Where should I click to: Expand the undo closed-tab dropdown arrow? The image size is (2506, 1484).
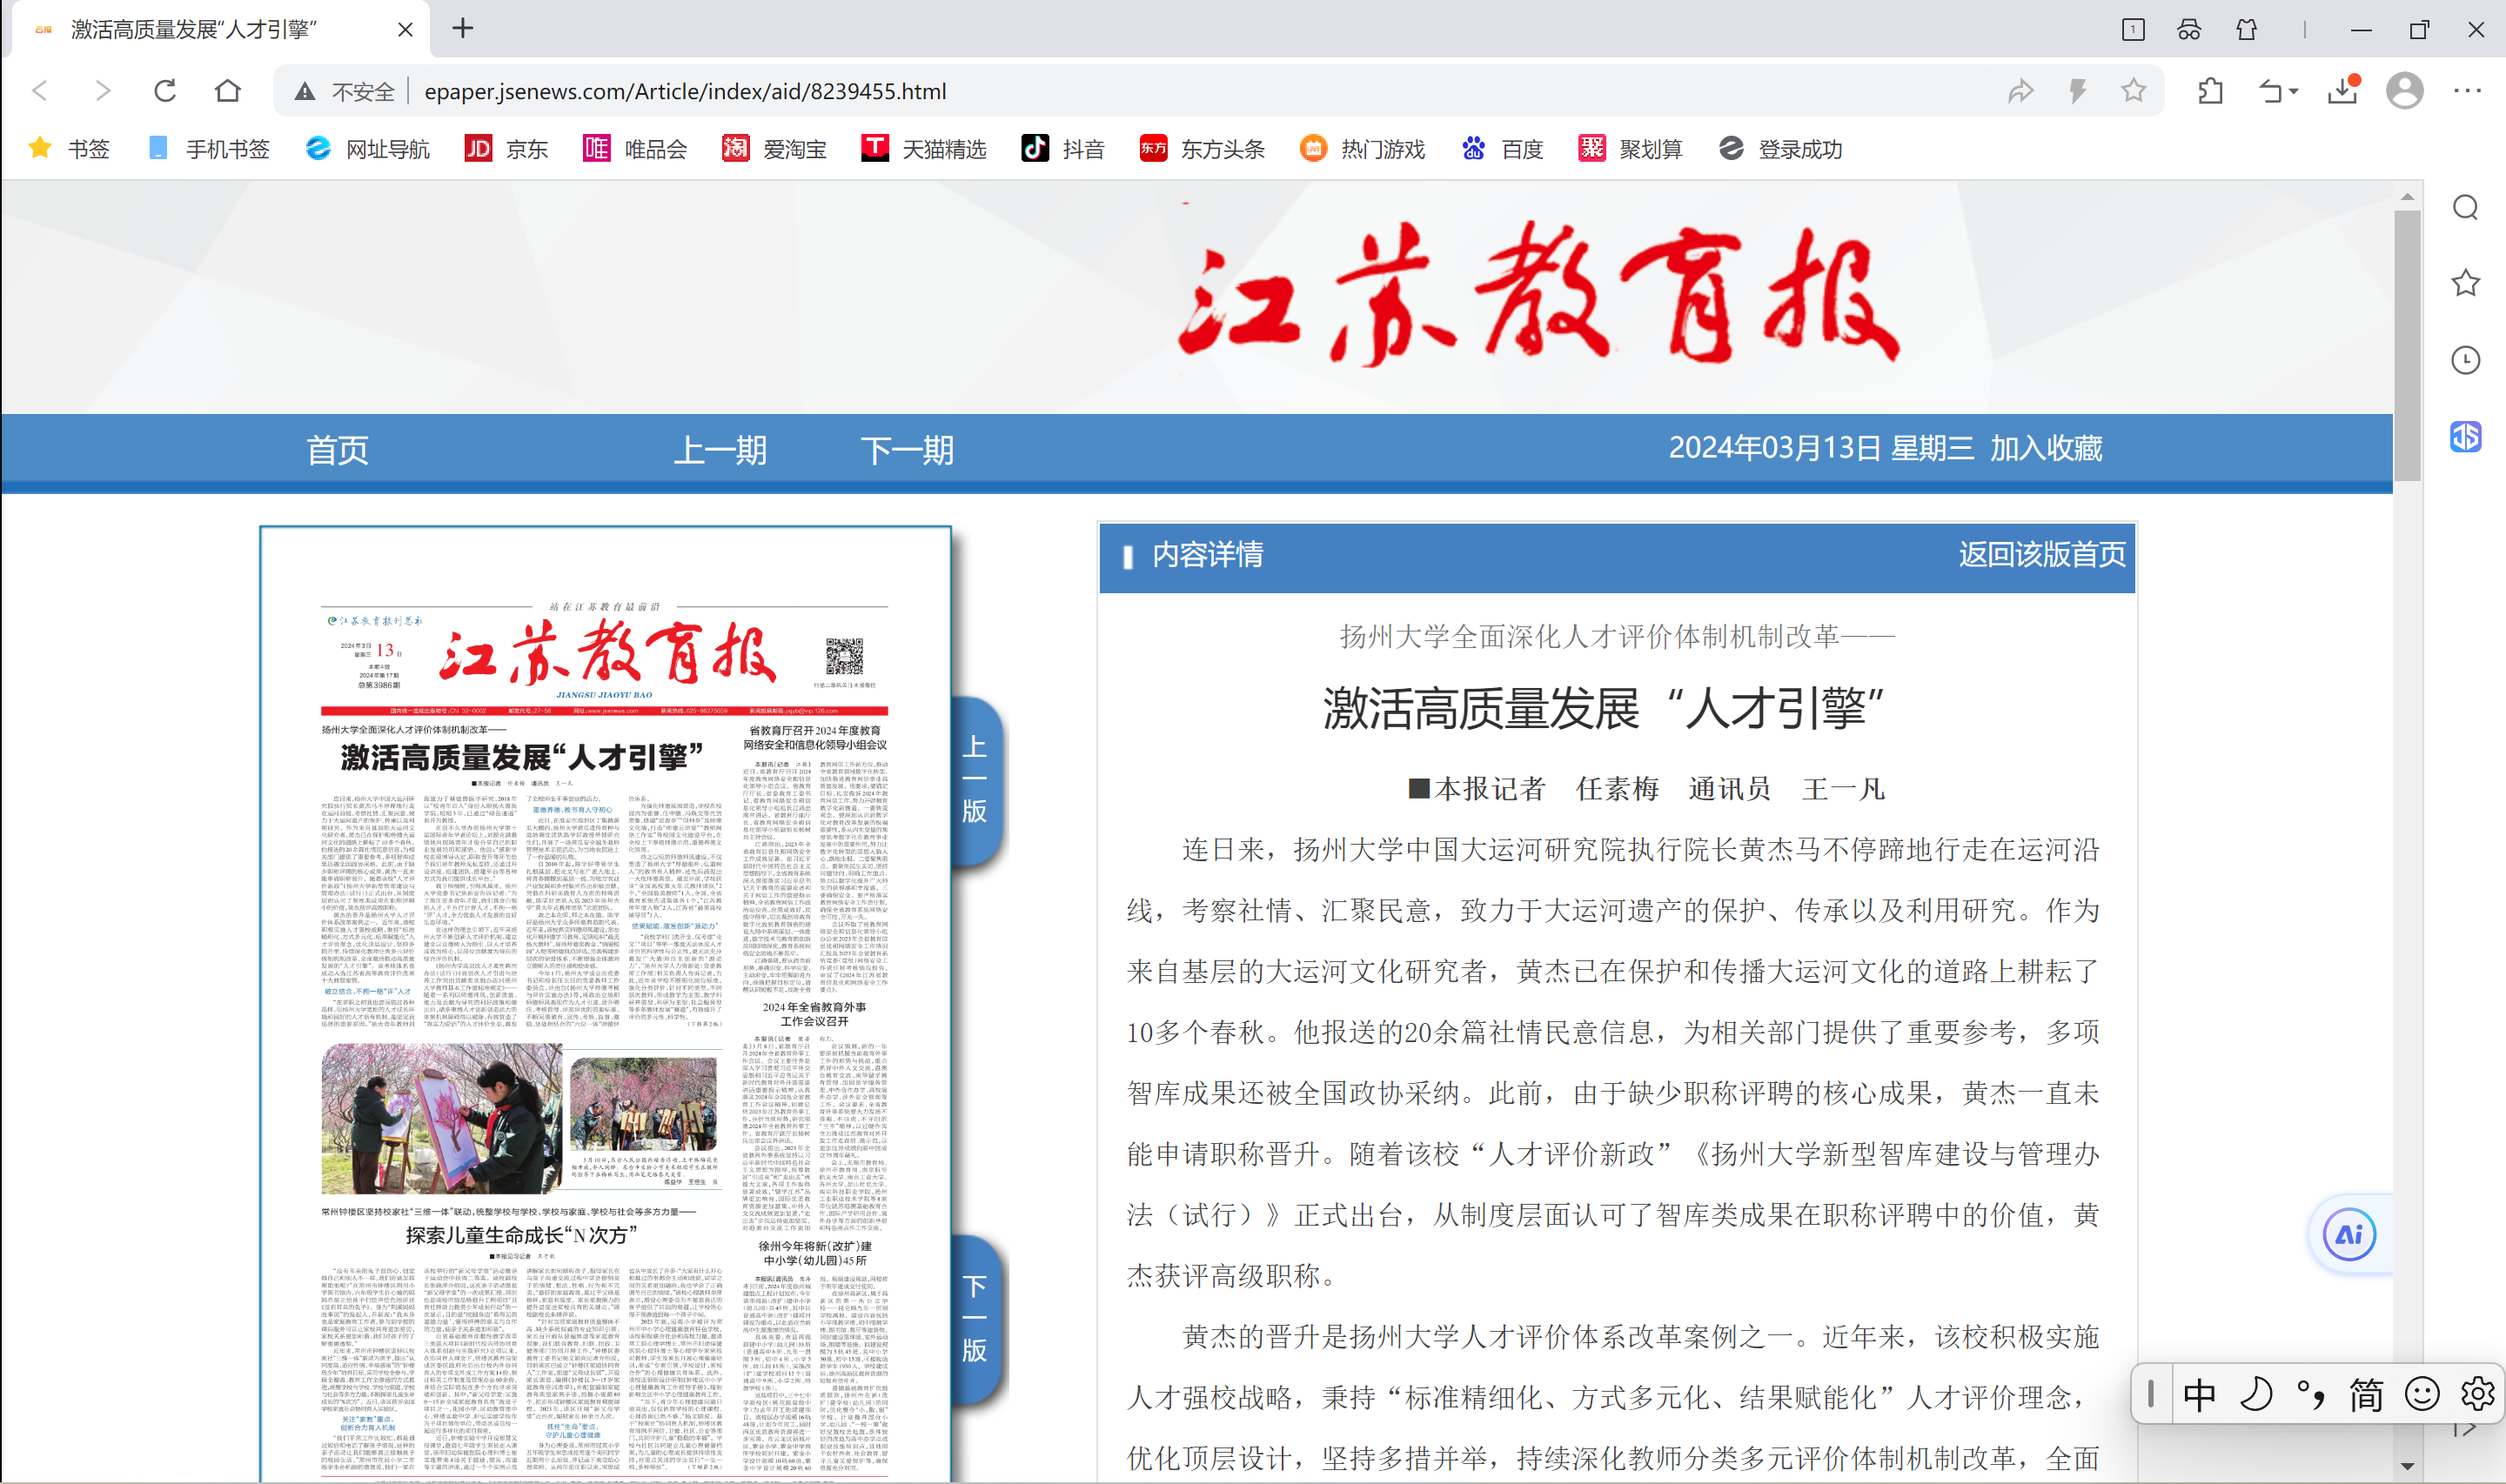click(x=2294, y=91)
